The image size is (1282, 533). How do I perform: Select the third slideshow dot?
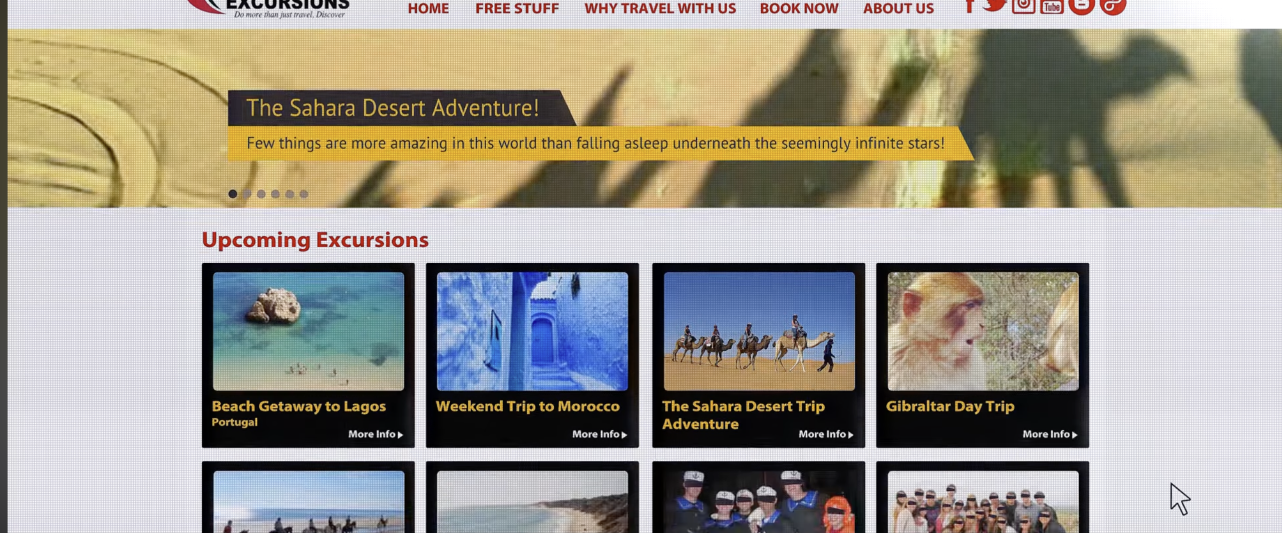(261, 194)
